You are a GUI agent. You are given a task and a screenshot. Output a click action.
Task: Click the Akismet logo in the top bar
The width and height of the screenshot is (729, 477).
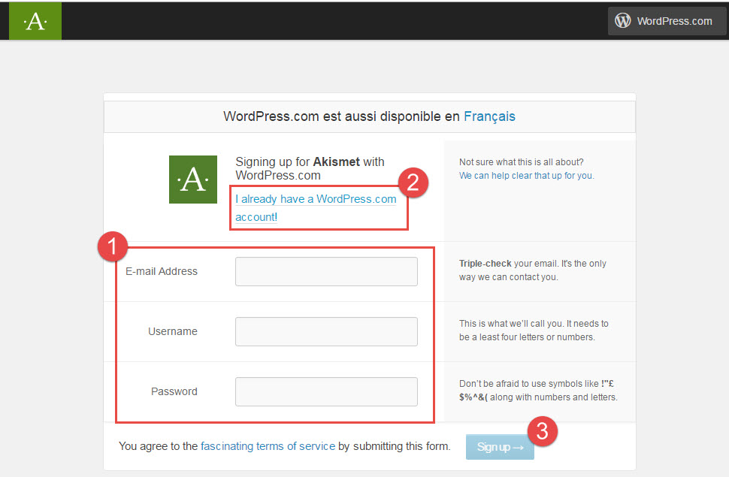click(x=35, y=21)
